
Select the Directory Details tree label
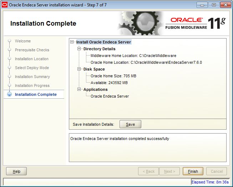click(100, 49)
